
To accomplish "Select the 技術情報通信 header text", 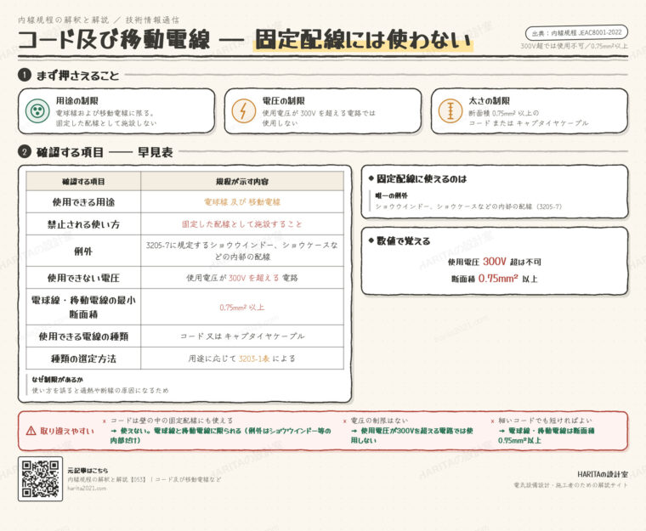I will 152,20.
